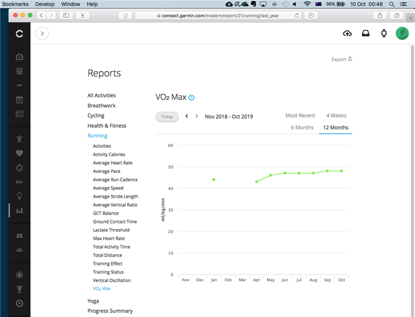Click the watch devices icon
415x317 pixels.
tap(384, 34)
